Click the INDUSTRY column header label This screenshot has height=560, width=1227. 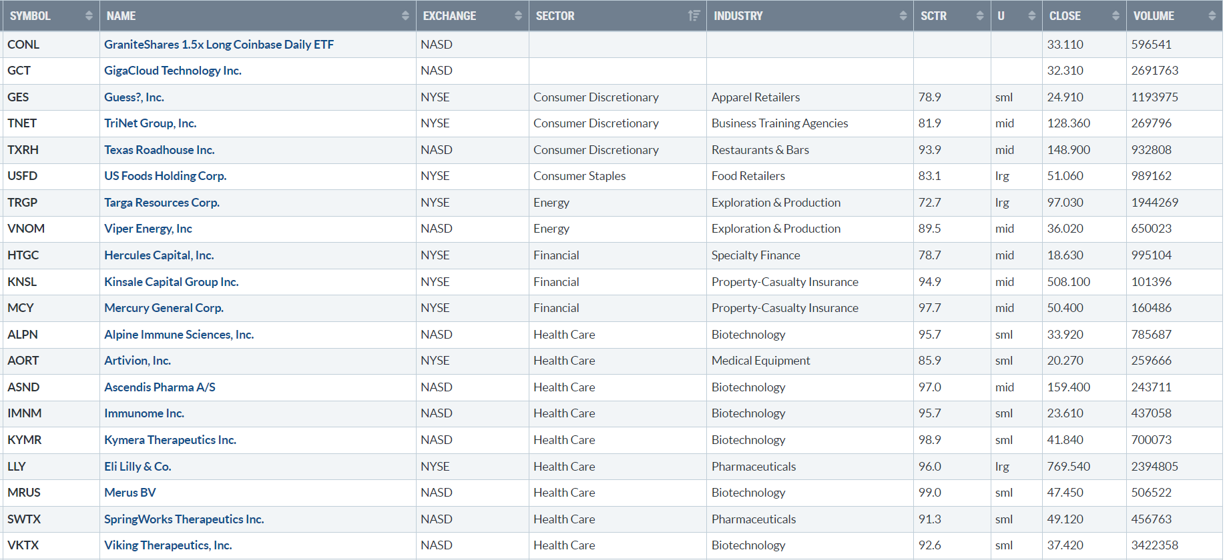pos(738,16)
